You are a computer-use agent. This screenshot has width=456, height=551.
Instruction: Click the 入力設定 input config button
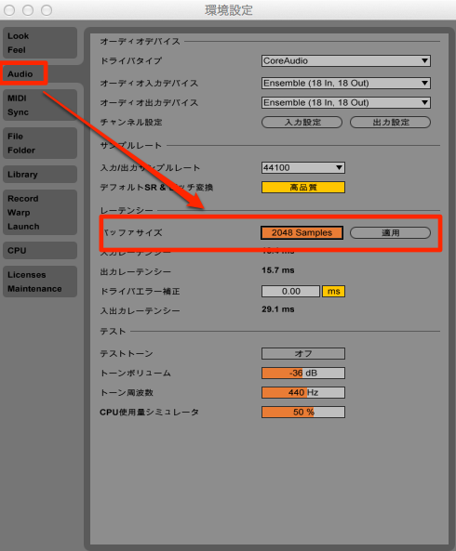pos(302,123)
